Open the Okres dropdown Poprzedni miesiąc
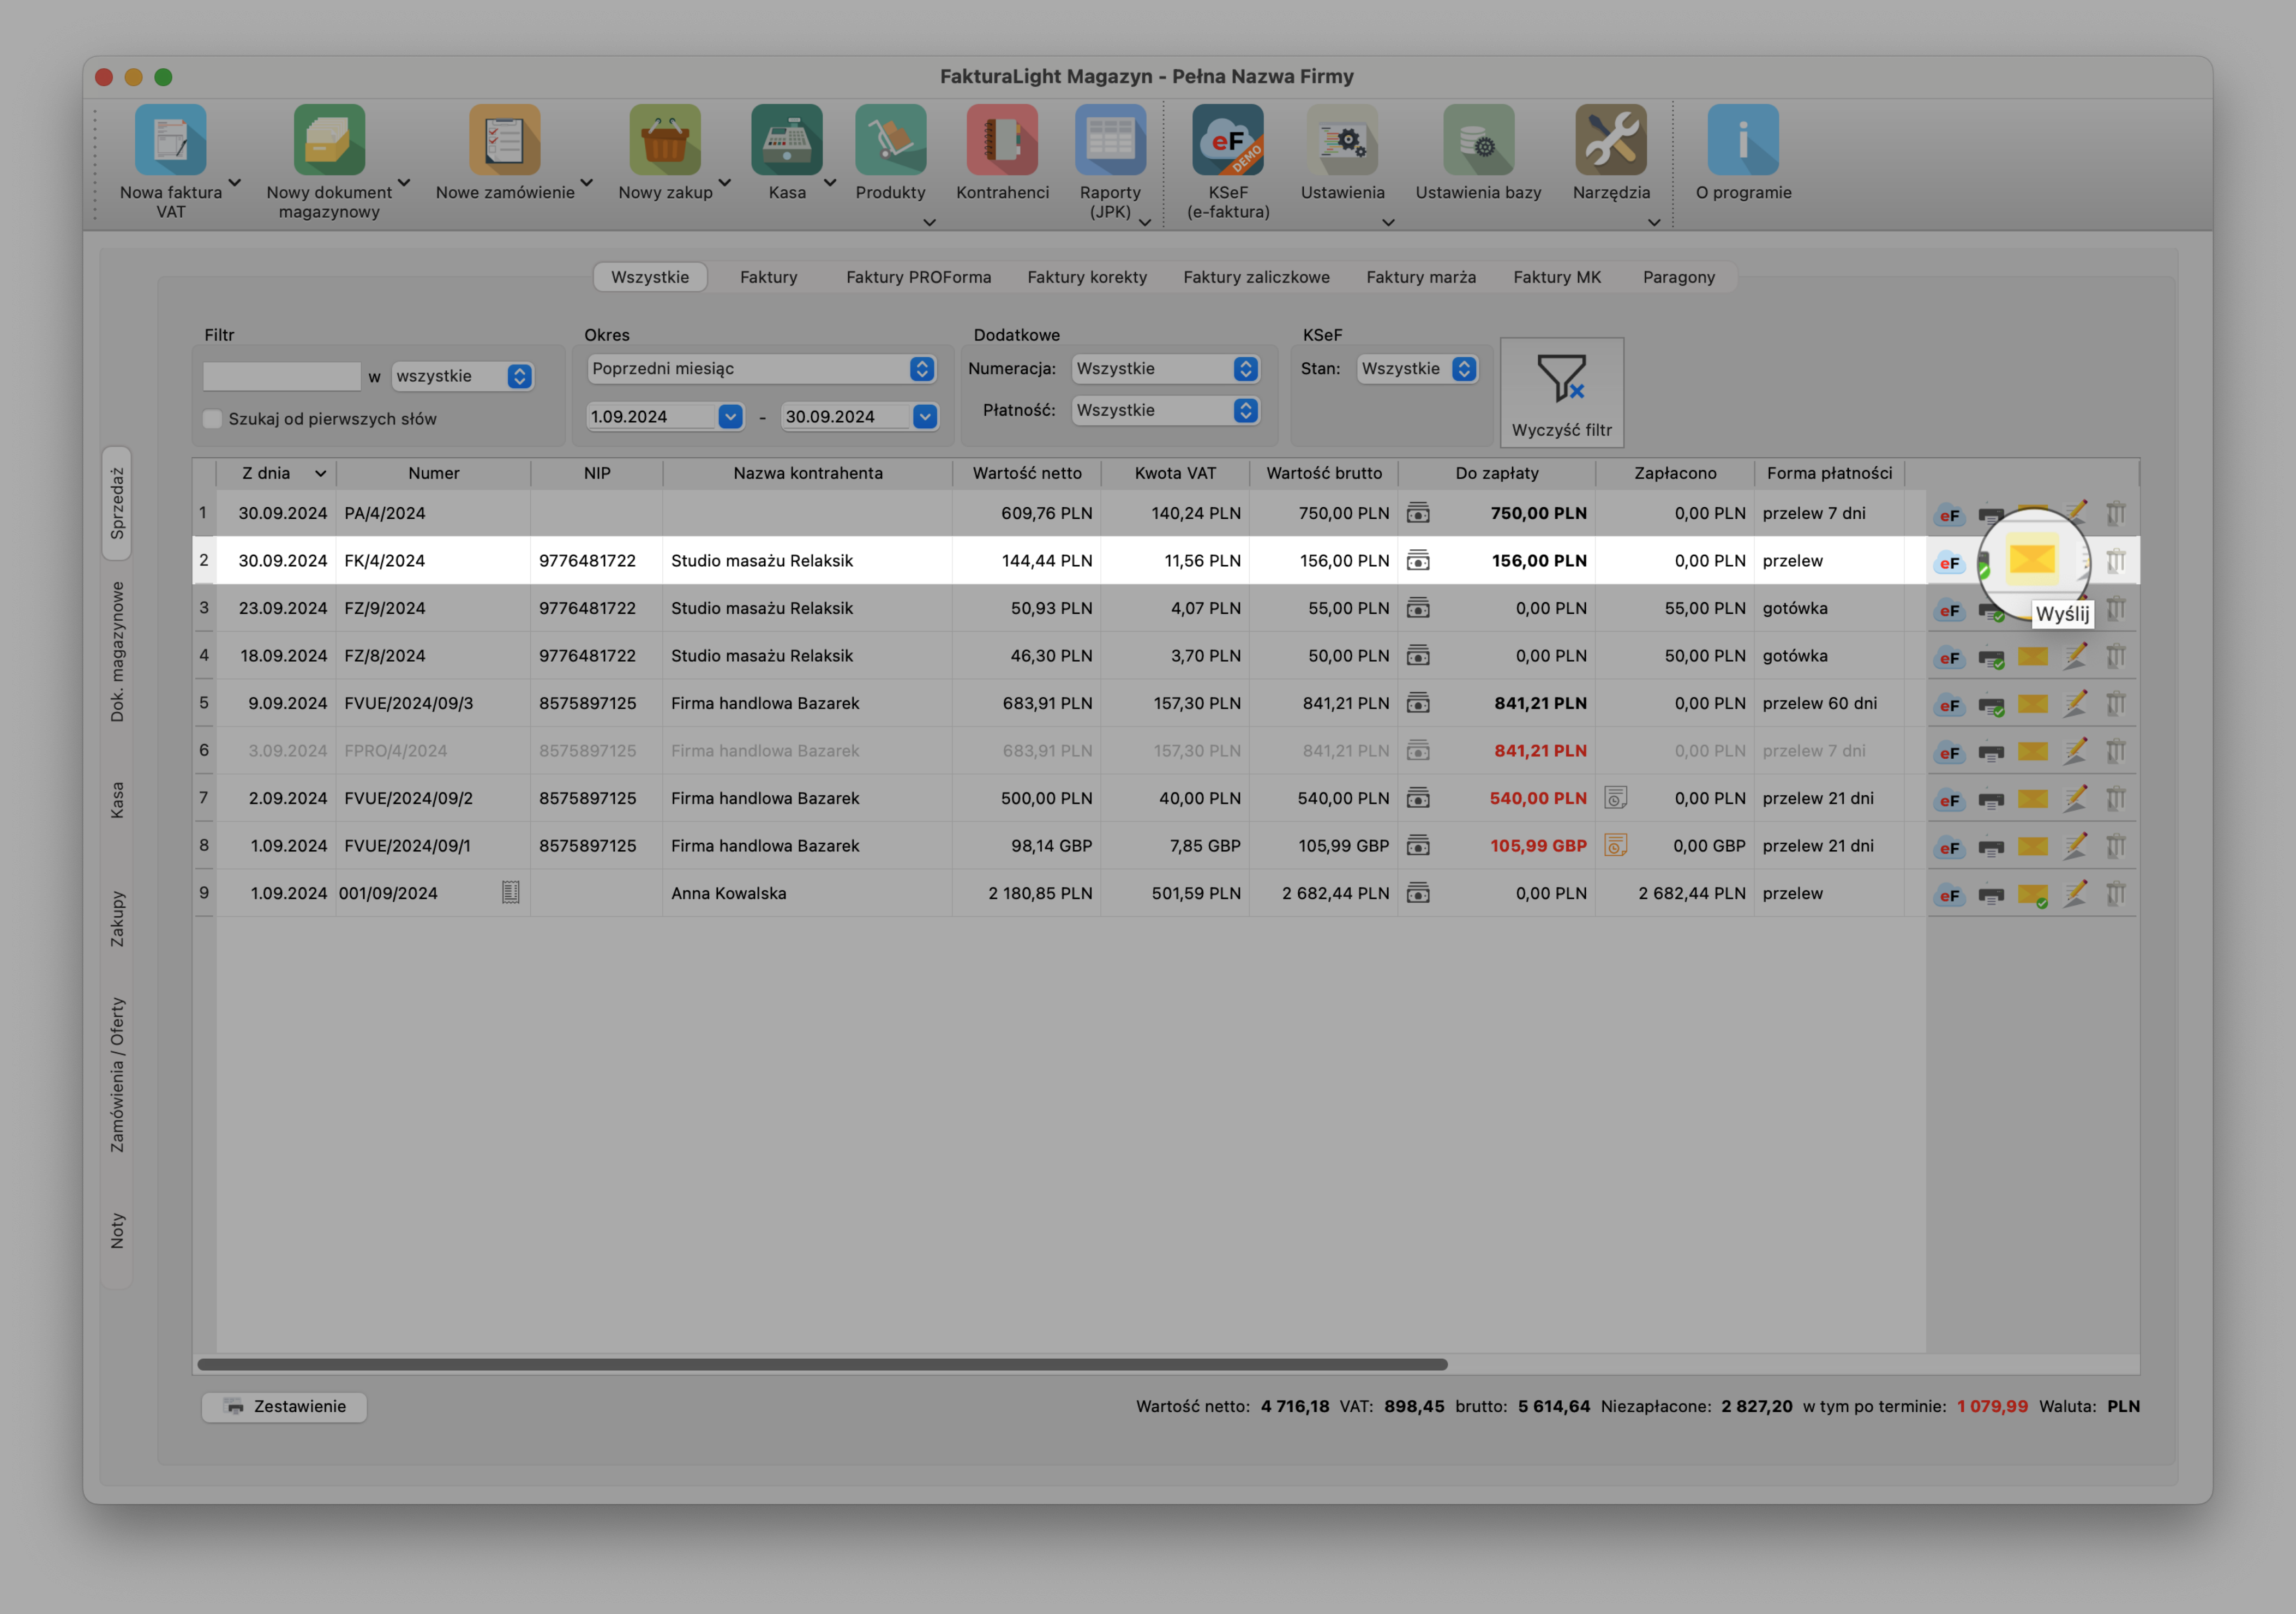This screenshot has height=1614, width=2296. pyautogui.click(x=761, y=368)
